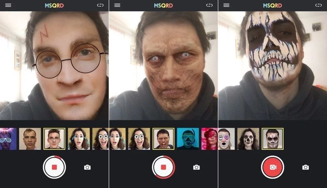Stop recording on the left screen
Viewport: 327px width, 188px height.
[54, 167]
